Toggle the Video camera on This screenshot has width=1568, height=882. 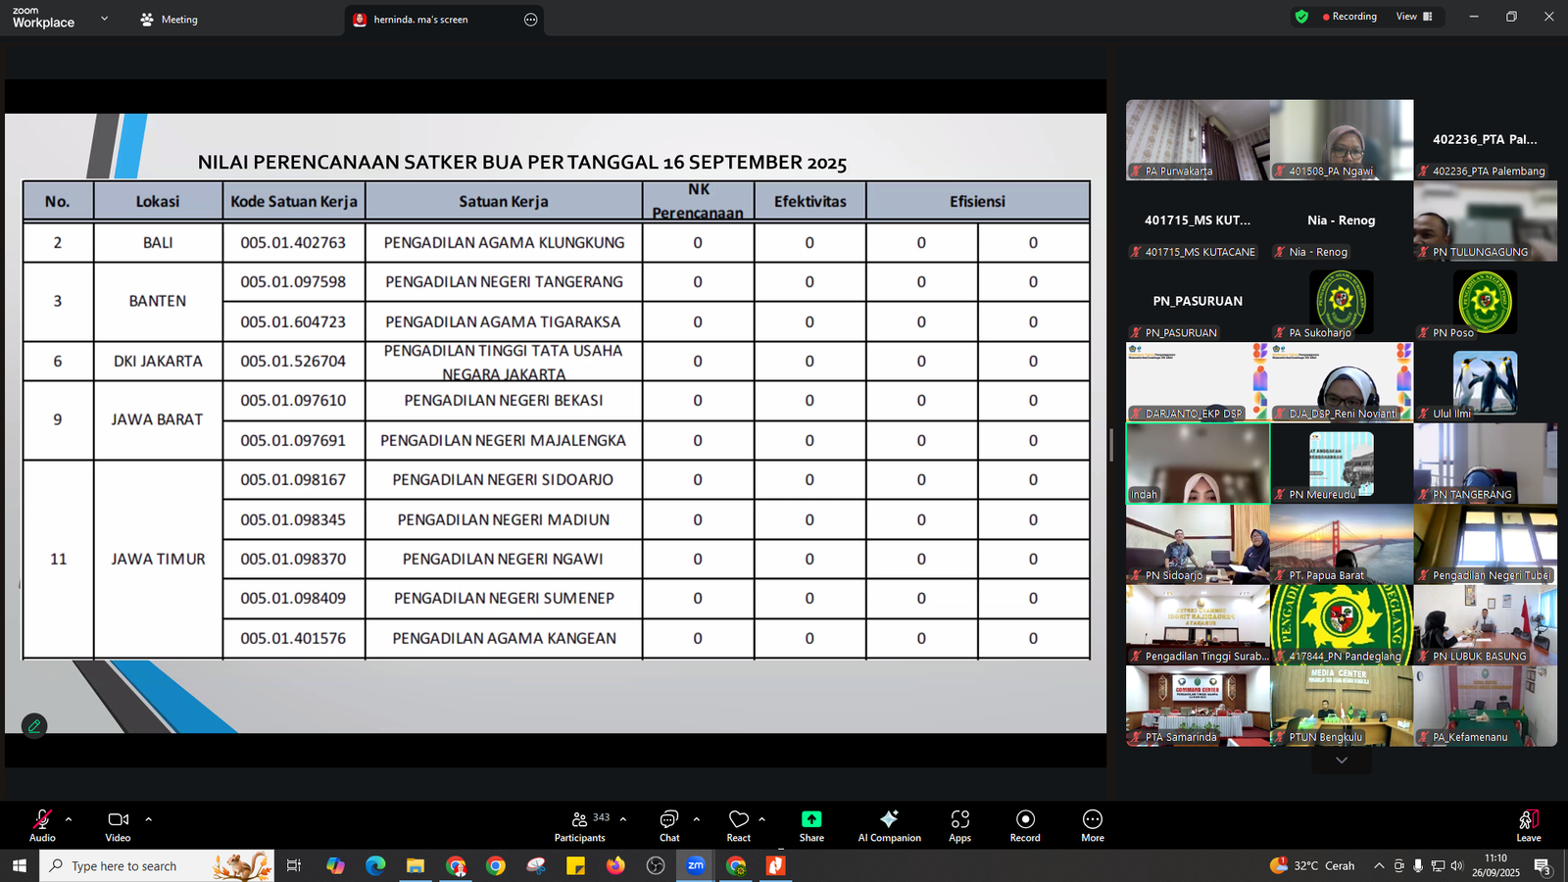click(x=118, y=824)
